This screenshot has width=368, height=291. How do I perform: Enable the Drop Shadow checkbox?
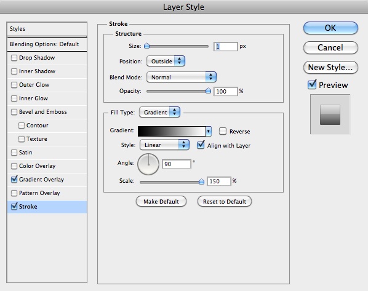coord(14,58)
